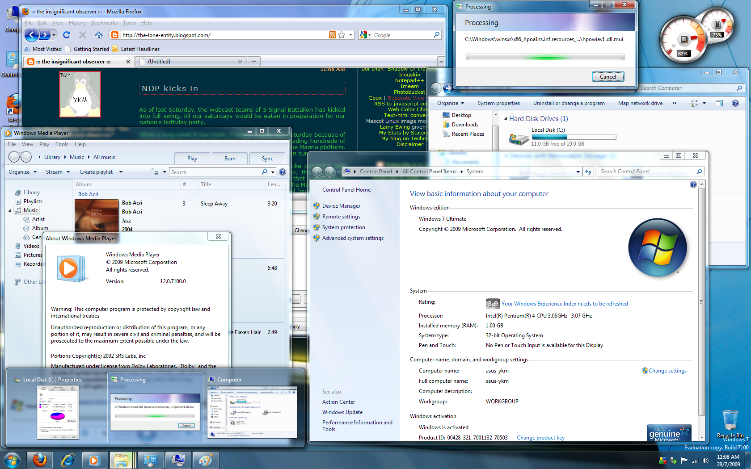
Task: Open Organize menu in Computer window
Action: 451,103
